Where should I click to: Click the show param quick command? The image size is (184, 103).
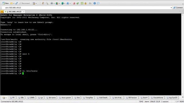point(65,98)
